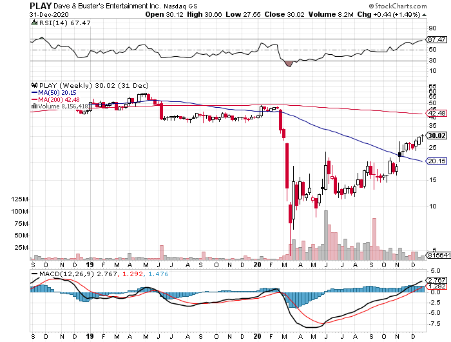Click the 31-Dec-2020 date label
Screen dimensions: 451x342
coord(49,14)
